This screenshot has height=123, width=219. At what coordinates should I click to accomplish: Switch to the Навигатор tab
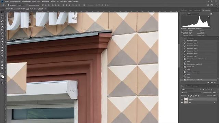197,10
